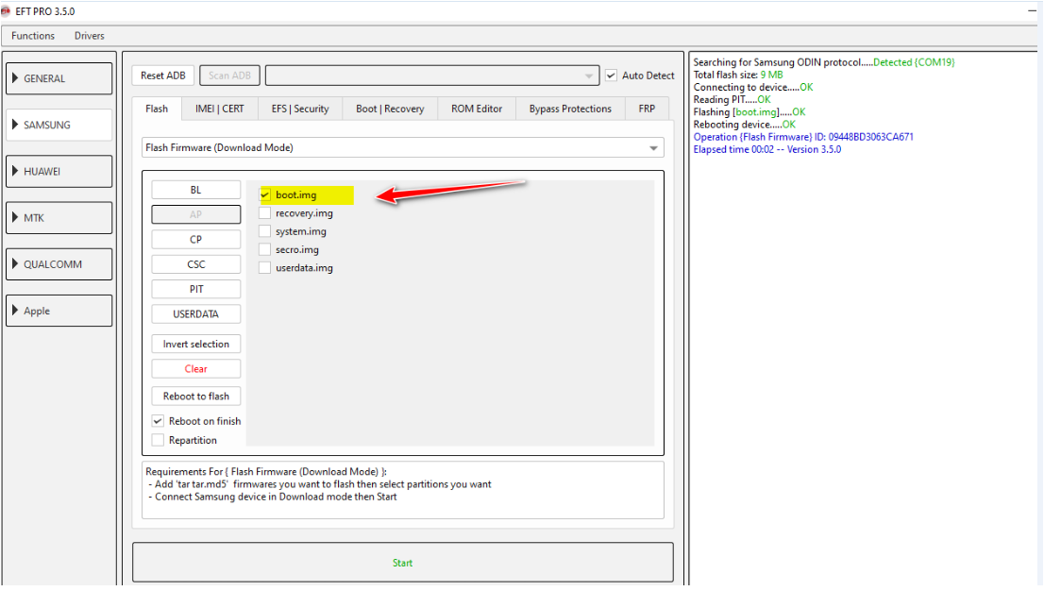The height and width of the screenshot is (591, 1044).
Task: Click the 'Total flash size: 9 MB' log line
Action: click(738, 75)
